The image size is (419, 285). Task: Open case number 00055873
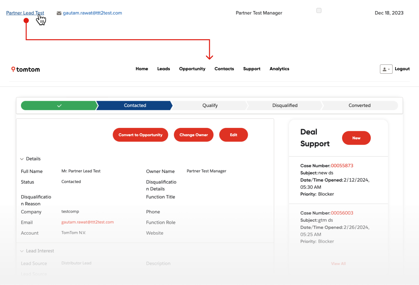coord(342,166)
